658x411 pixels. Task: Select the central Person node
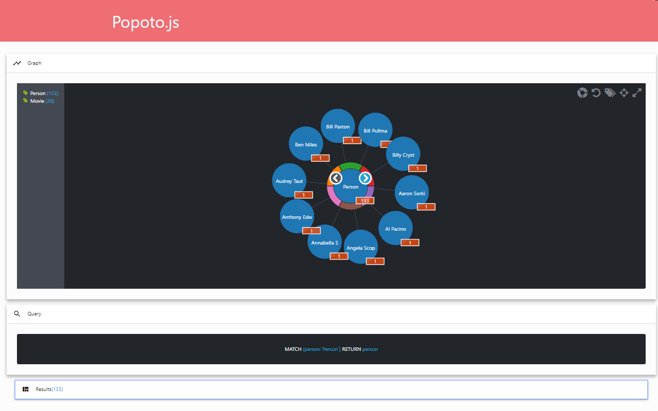pos(351,186)
